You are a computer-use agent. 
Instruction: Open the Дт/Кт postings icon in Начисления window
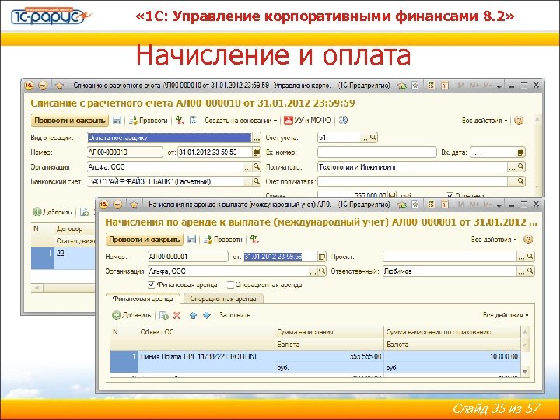point(254,240)
